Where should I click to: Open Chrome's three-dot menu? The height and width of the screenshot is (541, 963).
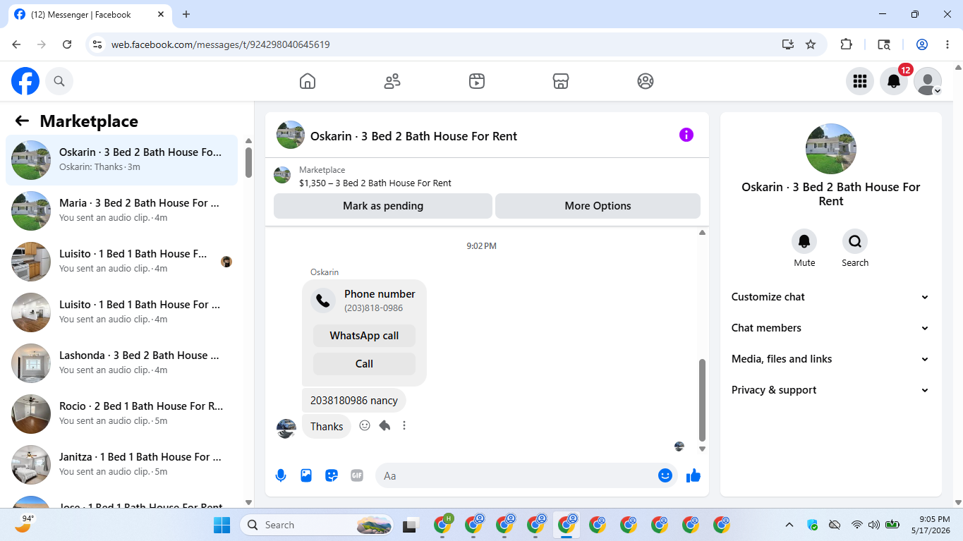tap(947, 44)
